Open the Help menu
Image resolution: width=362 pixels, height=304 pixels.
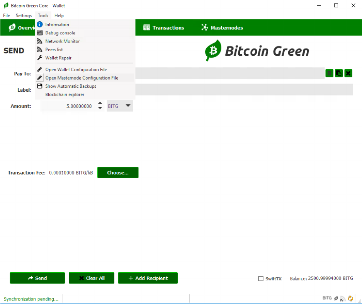(x=59, y=15)
